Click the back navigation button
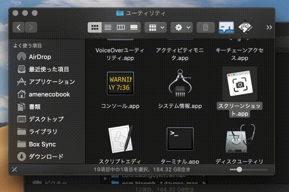 click(x=19, y=27)
